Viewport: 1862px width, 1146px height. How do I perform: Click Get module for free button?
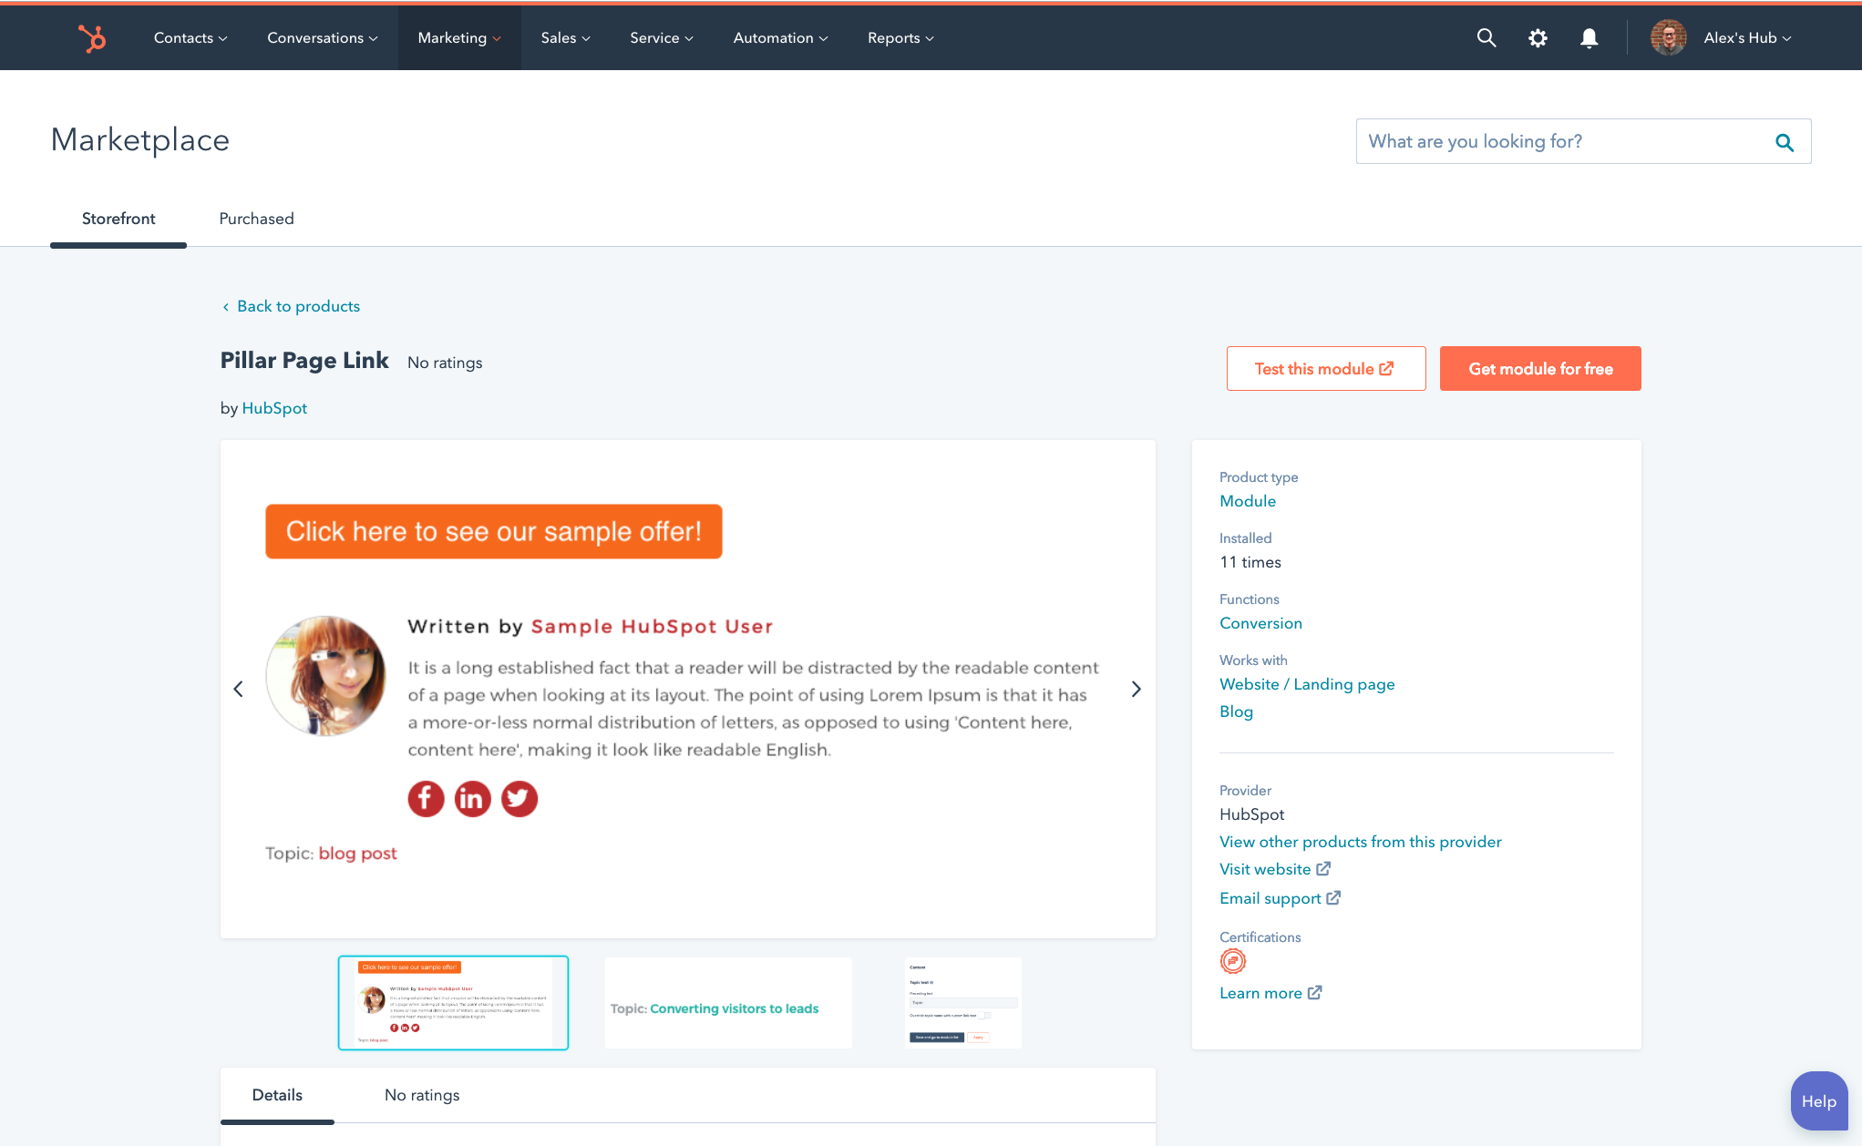point(1539,369)
